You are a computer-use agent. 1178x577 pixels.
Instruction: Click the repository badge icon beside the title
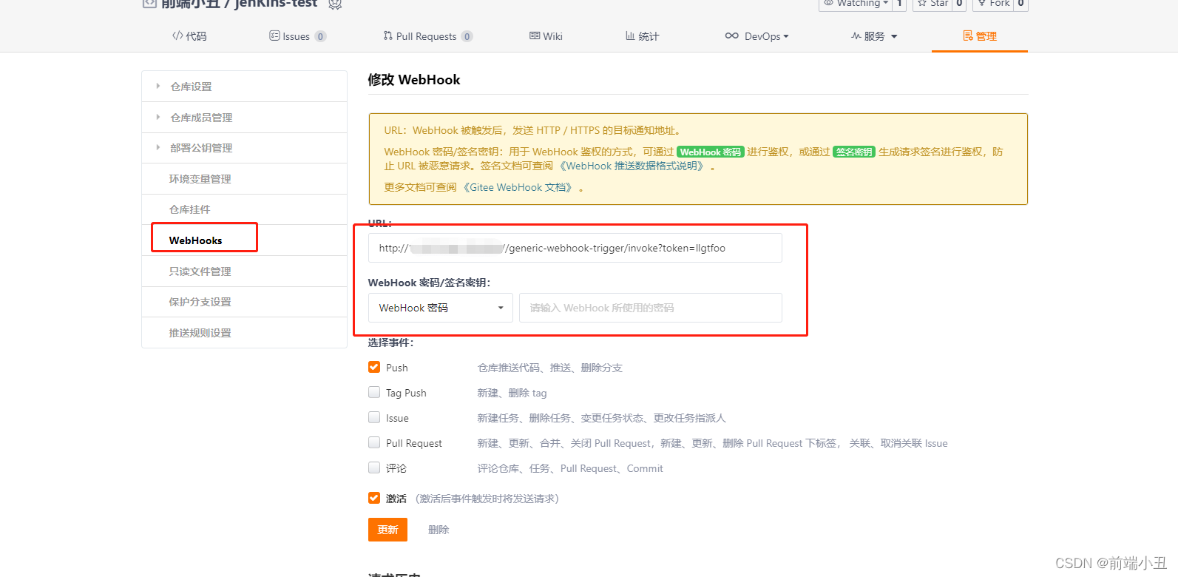[x=335, y=4]
